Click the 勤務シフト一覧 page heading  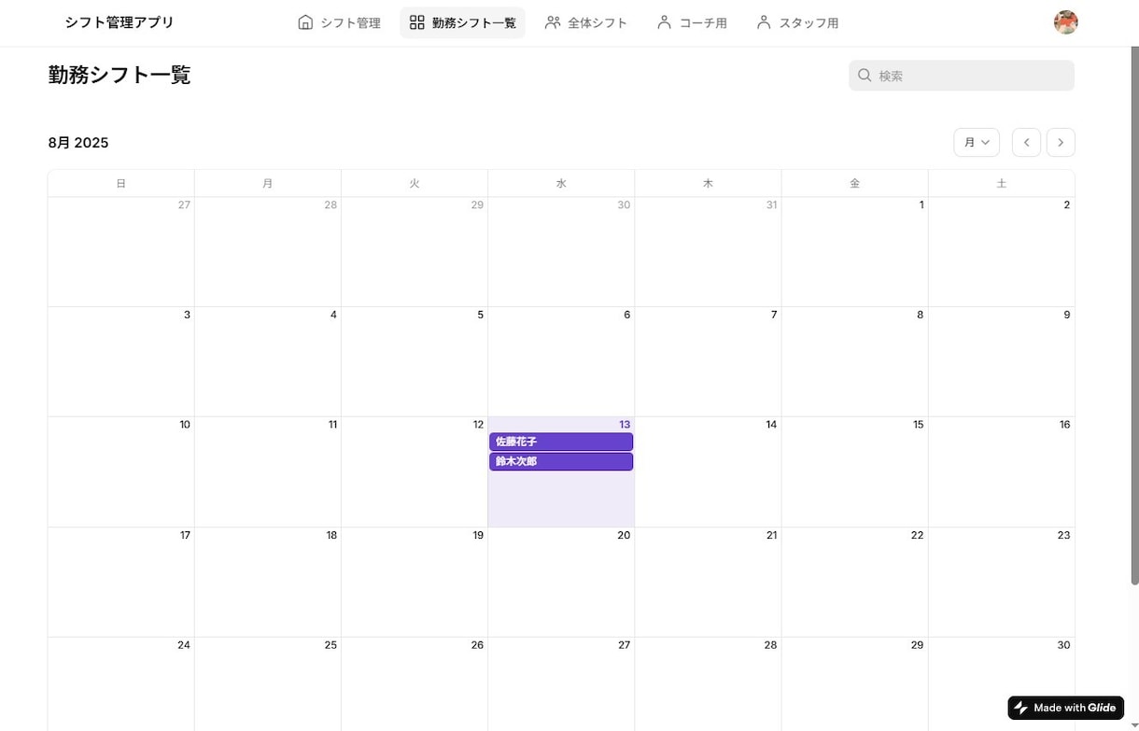tap(120, 76)
